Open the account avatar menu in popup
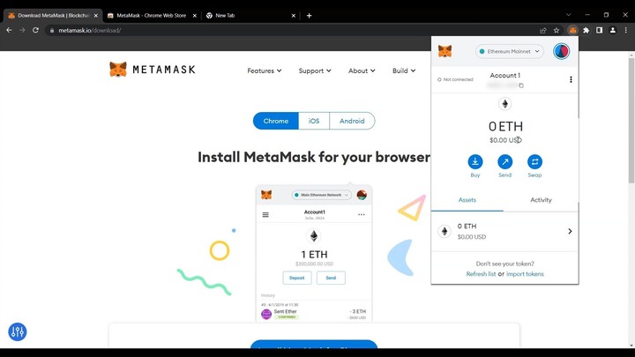The height and width of the screenshot is (357, 635). (561, 51)
